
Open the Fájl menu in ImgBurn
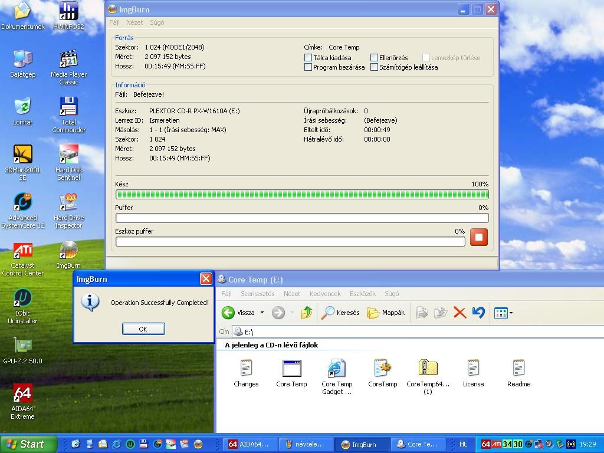coord(114,22)
